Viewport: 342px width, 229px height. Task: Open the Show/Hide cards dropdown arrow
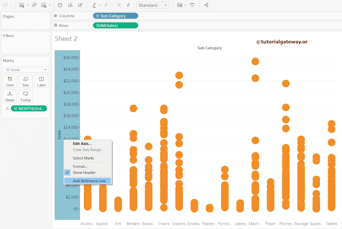point(185,5)
